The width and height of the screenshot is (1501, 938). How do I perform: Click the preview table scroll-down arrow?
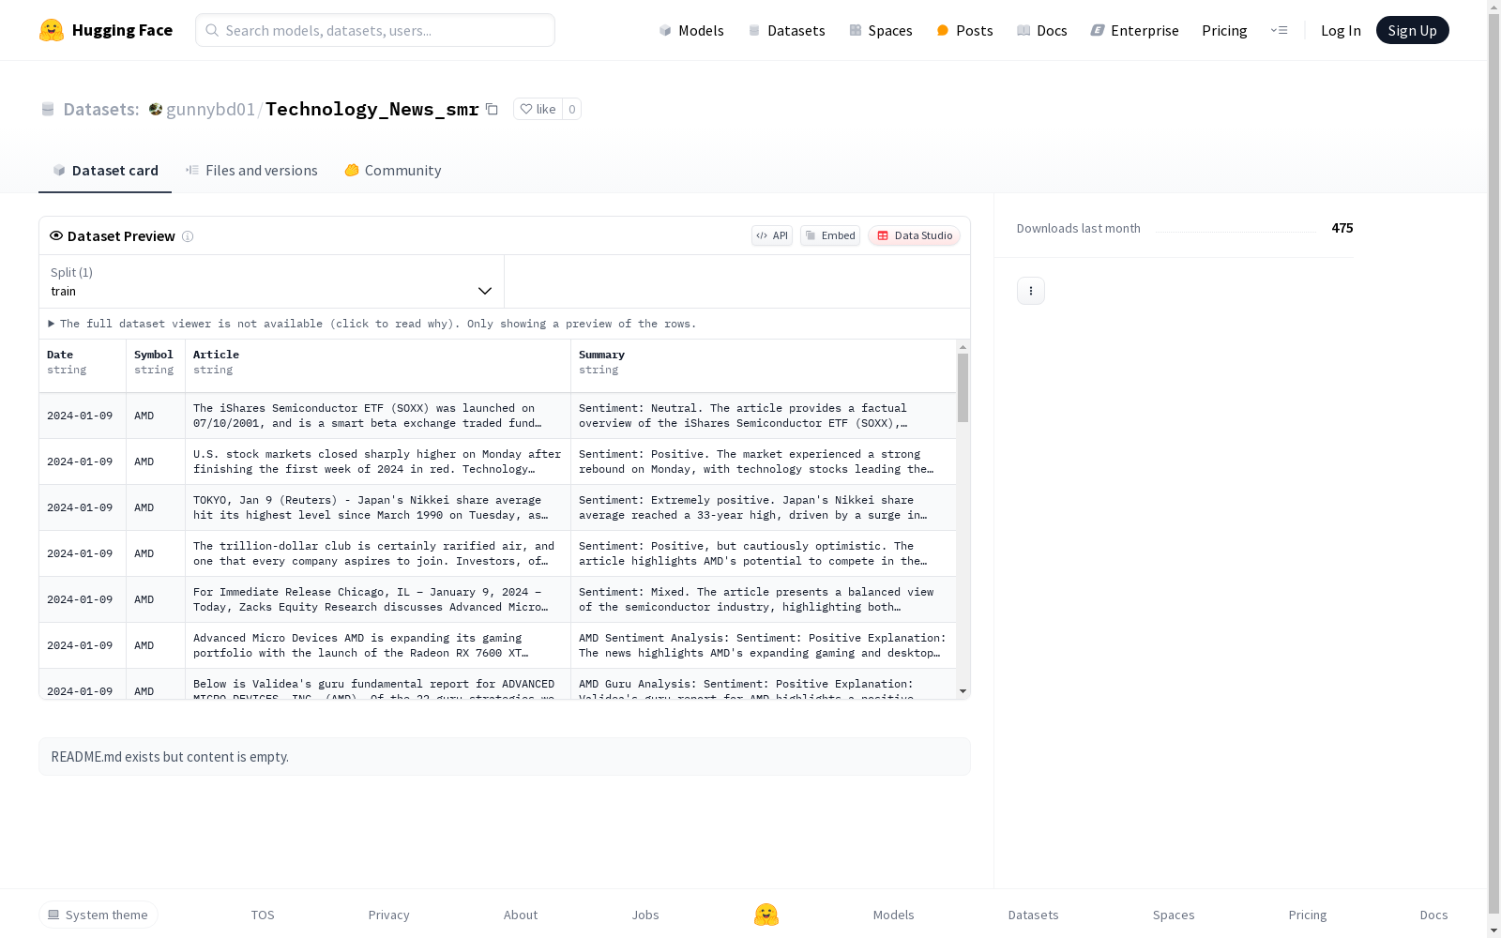[x=963, y=691]
